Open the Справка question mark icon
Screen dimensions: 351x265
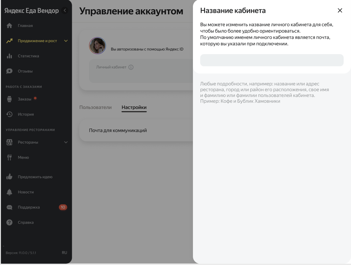tap(9, 222)
